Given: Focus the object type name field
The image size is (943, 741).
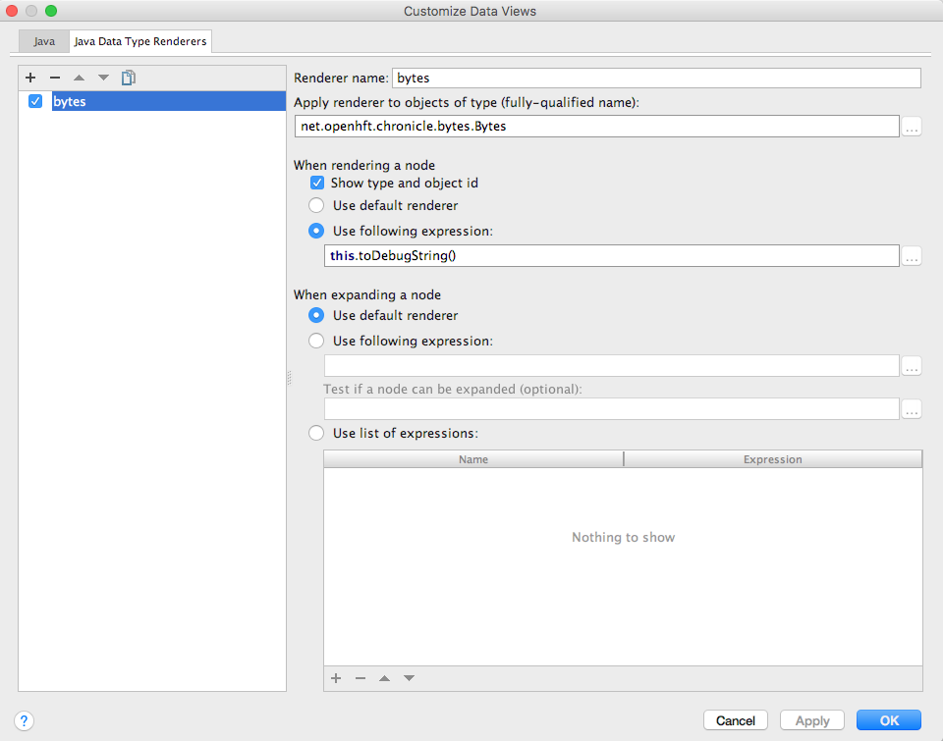Looking at the screenshot, I should tap(596, 127).
